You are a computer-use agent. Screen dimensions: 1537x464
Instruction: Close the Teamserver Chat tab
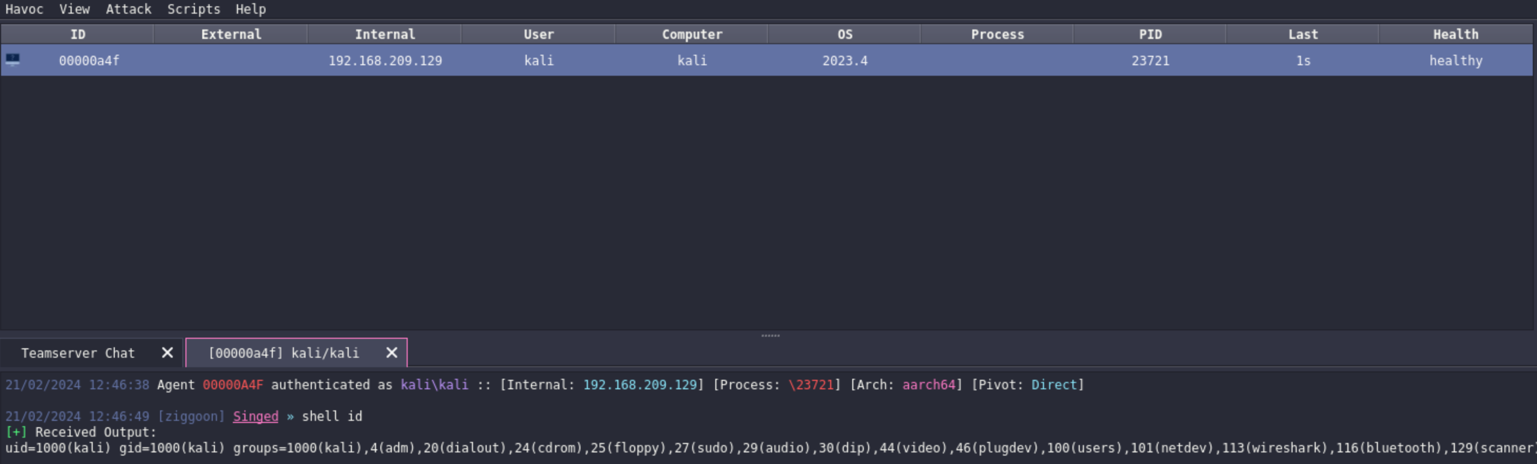click(x=168, y=353)
